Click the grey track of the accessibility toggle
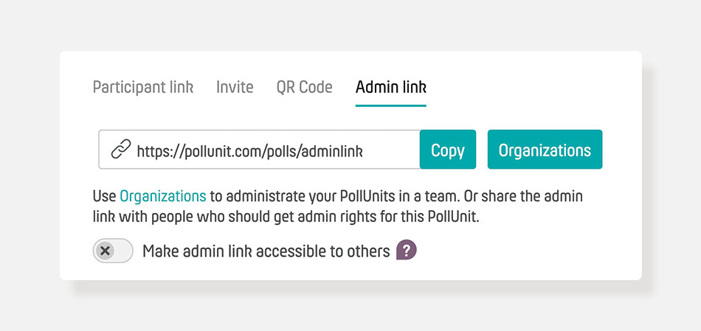Image resolution: width=701 pixels, height=331 pixels. tap(124, 251)
